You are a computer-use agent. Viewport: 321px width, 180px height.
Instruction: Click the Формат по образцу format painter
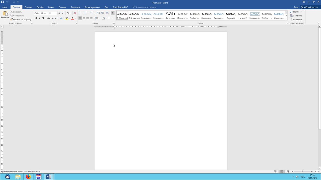point(21,19)
